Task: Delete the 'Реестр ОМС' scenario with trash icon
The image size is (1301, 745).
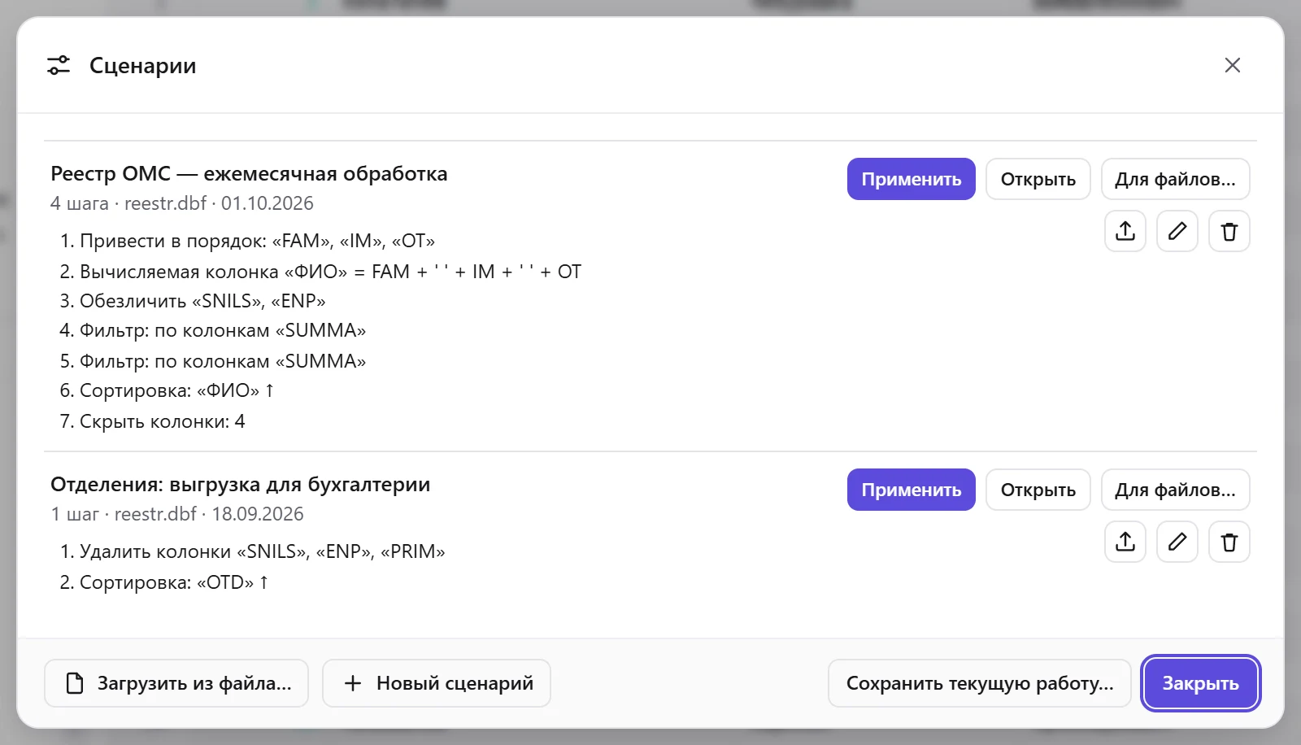Action: pyautogui.click(x=1229, y=231)
